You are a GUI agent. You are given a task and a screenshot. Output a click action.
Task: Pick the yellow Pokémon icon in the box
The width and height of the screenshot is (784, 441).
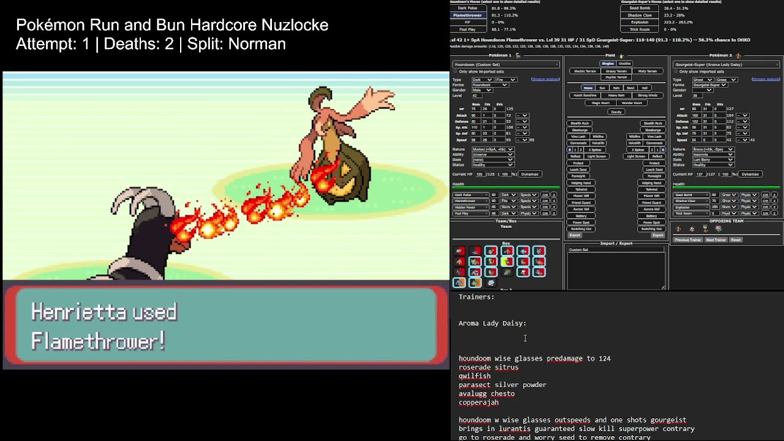507,262
